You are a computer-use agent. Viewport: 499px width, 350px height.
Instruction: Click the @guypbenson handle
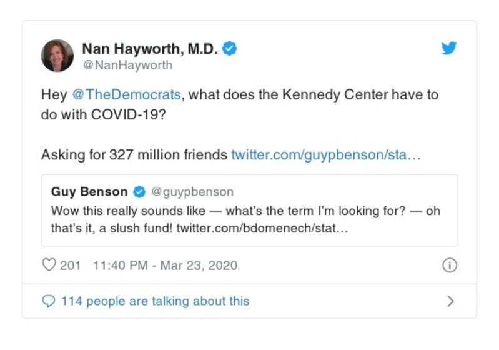[x=191, y=192]
